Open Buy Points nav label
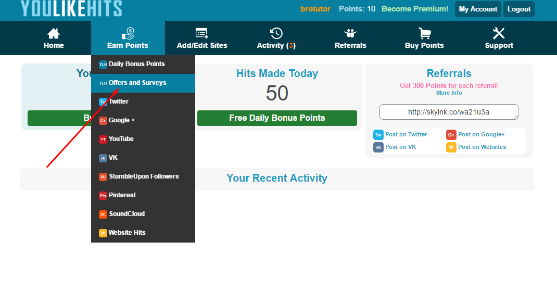The image size is (557, 292). [x=424, y=45]
